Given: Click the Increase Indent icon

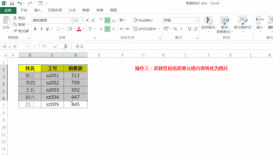Looking at the screenshot, I should click(x=128, y=29).
